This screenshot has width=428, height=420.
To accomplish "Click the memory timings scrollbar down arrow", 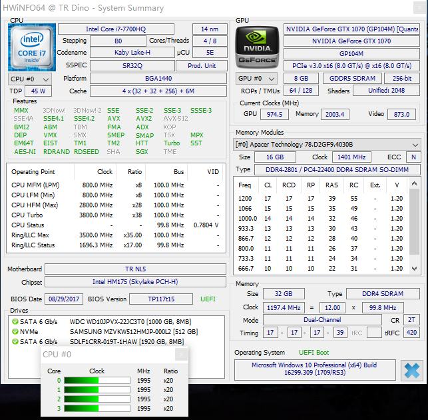I will pyautogui.click(x=414, y=269).
